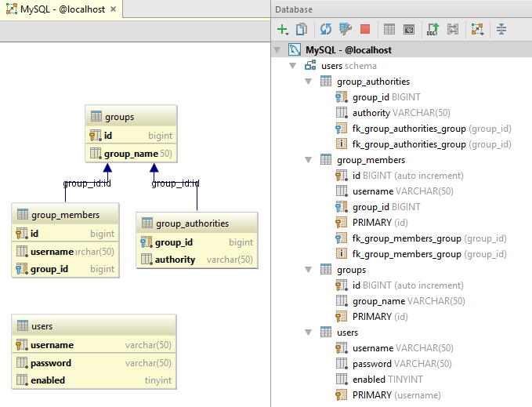532x407 pixels.
Task: Select the groups table header in diagram
Action: point(130,117)
